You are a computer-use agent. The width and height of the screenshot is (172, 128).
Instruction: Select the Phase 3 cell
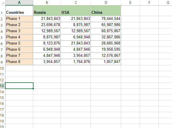[19, 31]
